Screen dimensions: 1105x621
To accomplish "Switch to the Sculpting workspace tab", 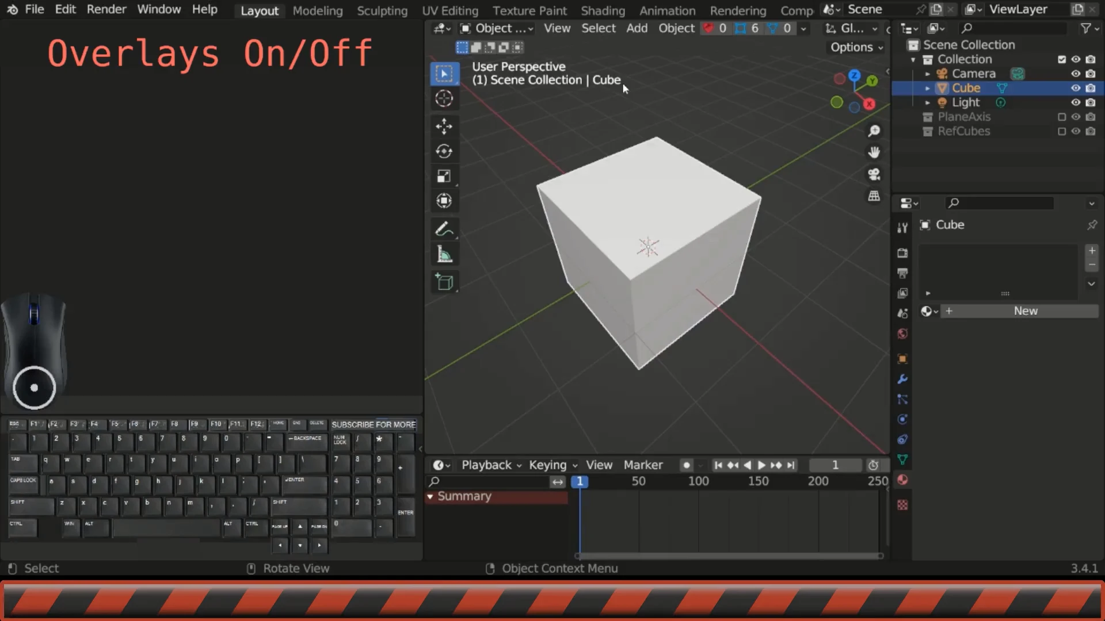I will point(382,10).
